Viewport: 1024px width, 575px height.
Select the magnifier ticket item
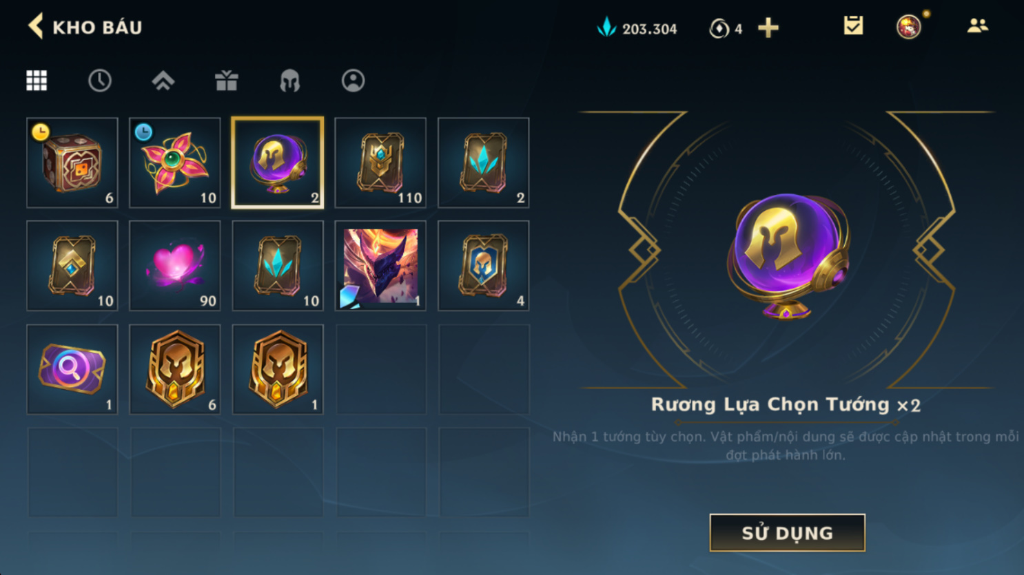click(72, 369)
